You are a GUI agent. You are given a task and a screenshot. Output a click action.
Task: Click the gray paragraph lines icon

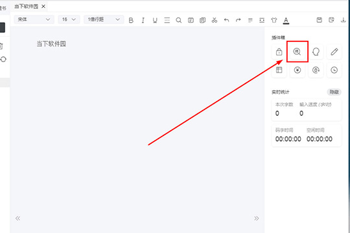click(250, 20)
